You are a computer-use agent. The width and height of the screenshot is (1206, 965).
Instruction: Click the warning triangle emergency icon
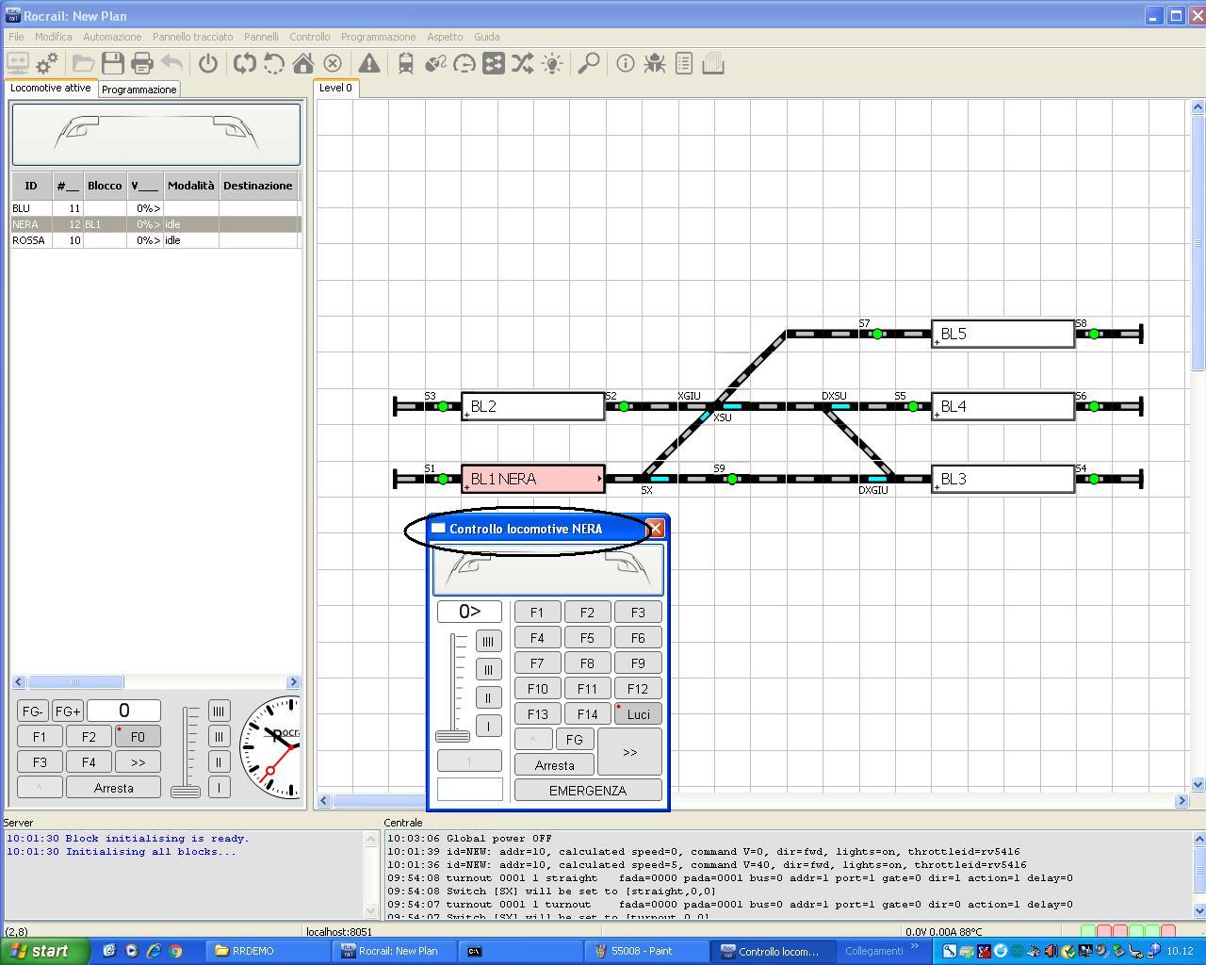click(369, 63)
